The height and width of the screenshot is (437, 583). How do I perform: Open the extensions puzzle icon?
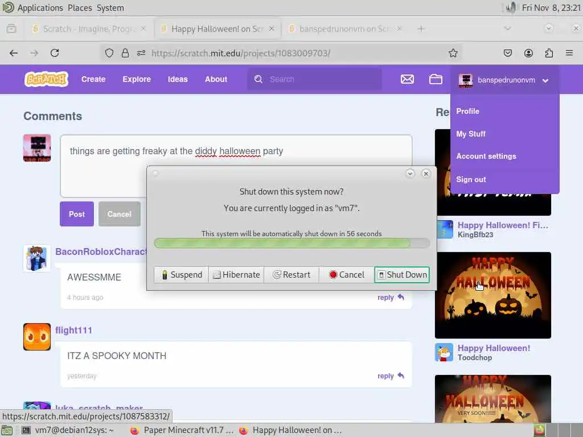coord(549,53)
